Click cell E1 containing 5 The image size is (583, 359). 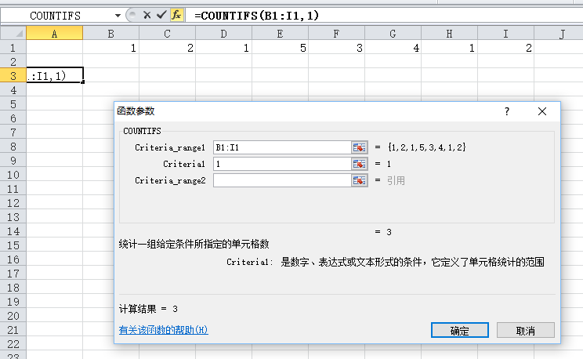(x=280, y=48)
